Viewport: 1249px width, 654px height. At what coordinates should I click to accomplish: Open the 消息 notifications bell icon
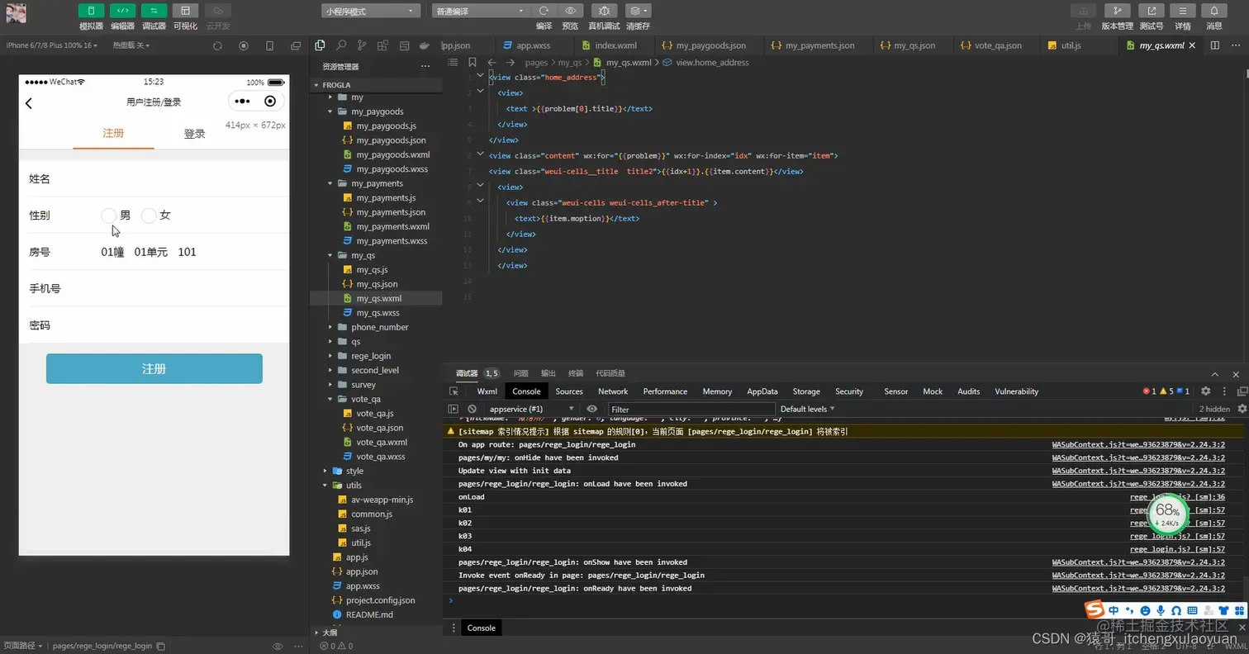click(1213, 11)
